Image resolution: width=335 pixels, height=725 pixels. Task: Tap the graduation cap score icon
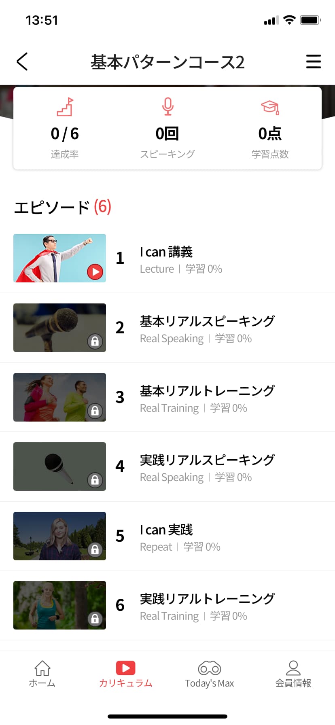(270, 107)
